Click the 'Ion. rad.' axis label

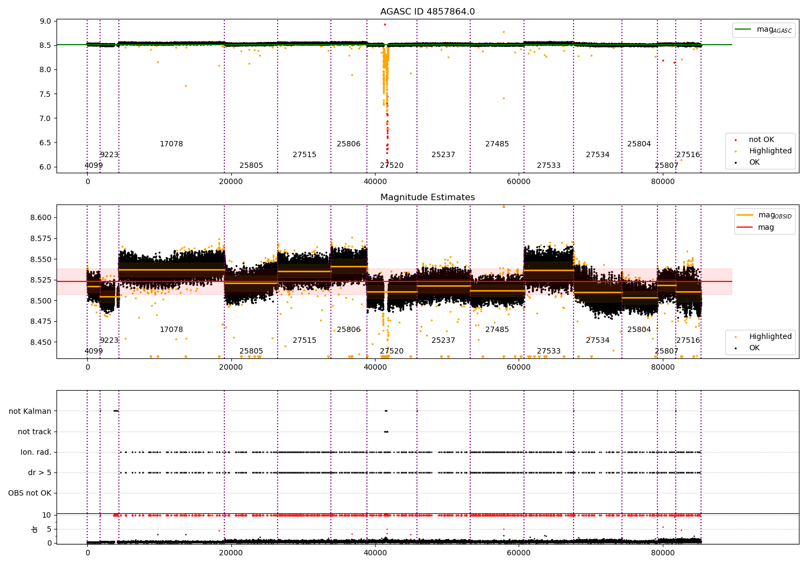tap(36, 452)
